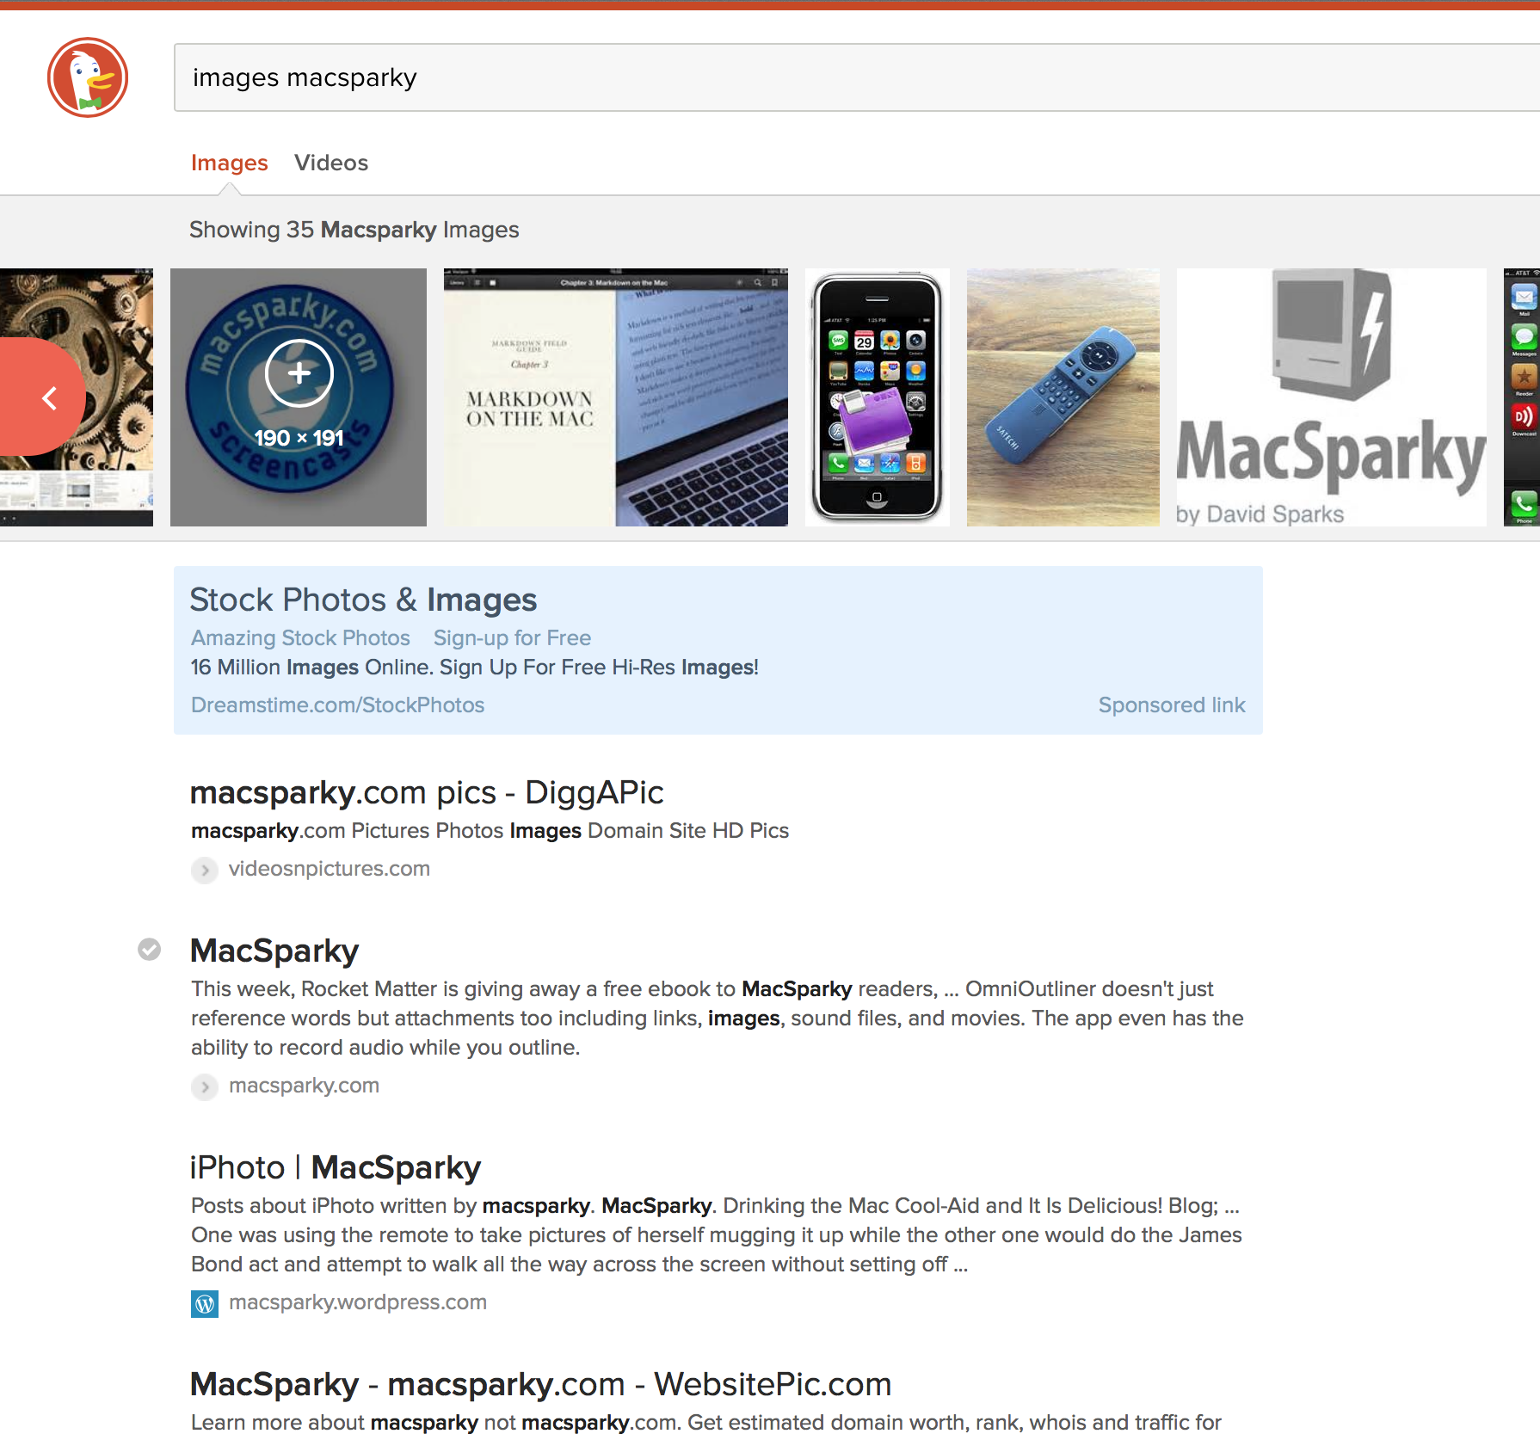This screenshot has height=1440, width=1540.
Task: Click the DuckDuckGo logo
Action: (x=88, y=77)
